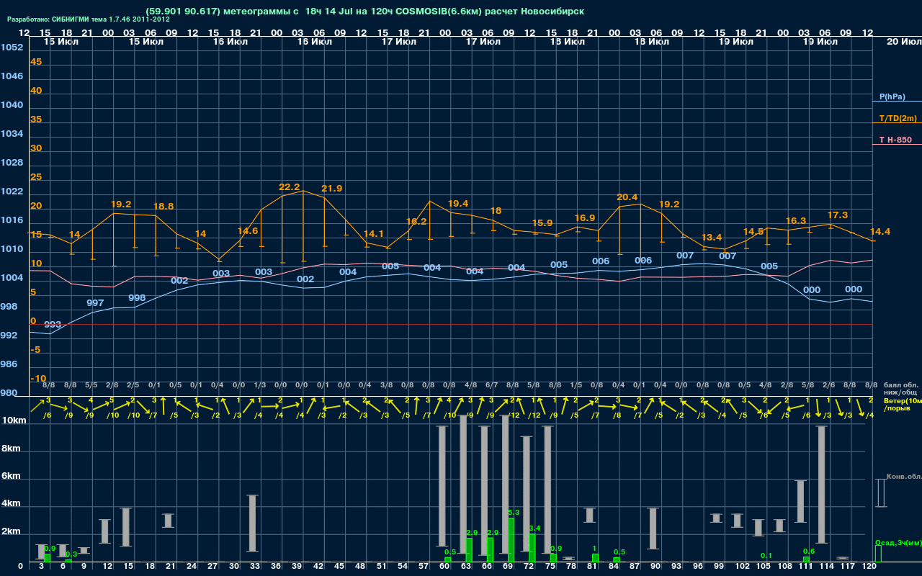922x576 pixels.
Task: Click the pressure label 998 on the curve
Action: point(137,298)
